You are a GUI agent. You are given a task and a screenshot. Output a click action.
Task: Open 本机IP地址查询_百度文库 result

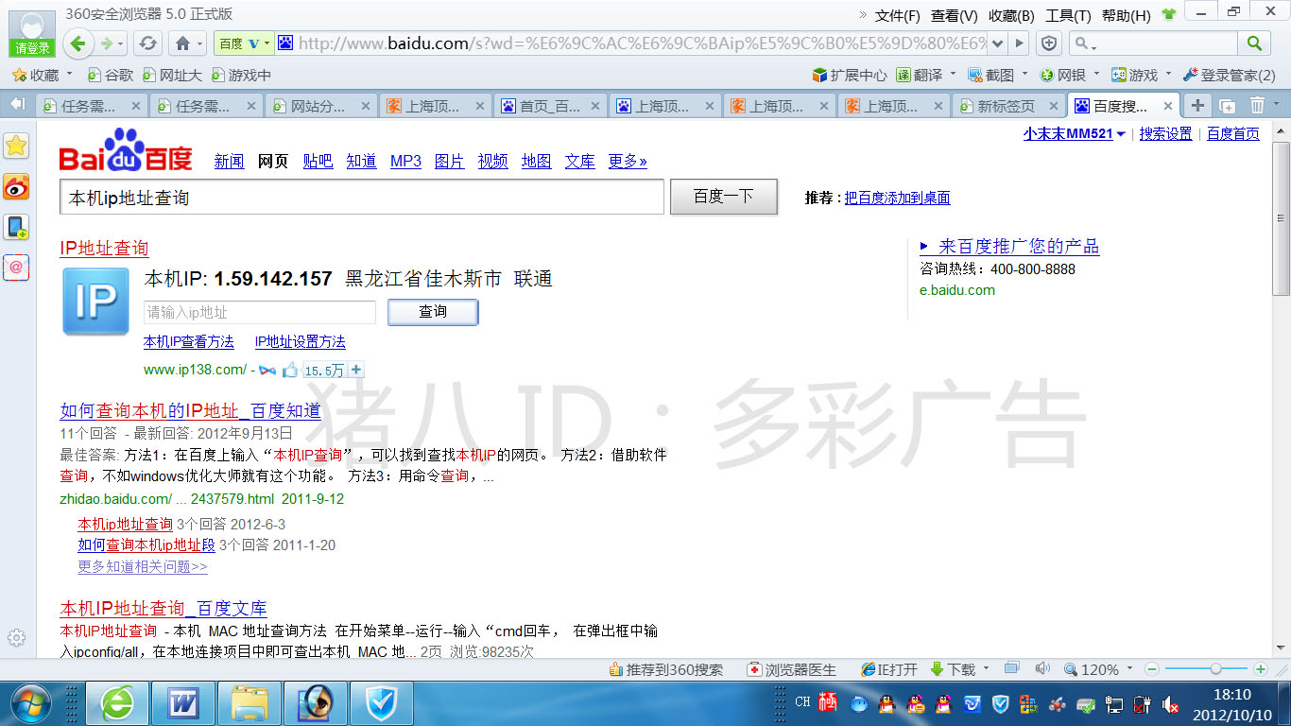pos(164,608)
